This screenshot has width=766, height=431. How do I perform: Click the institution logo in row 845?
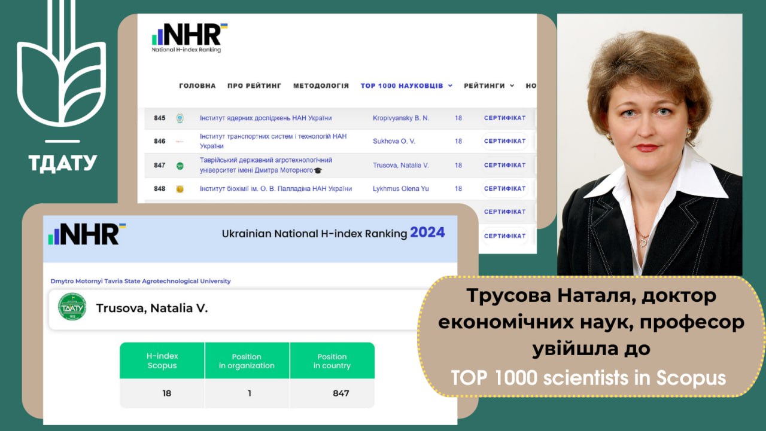[x=180, y=118]
